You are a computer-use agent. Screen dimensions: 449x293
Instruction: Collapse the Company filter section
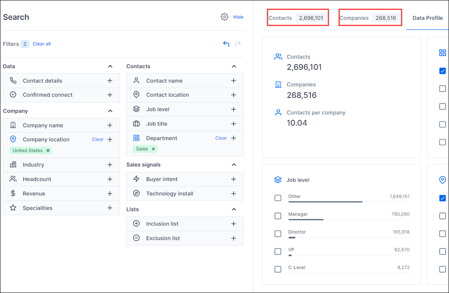click(110, 111)
